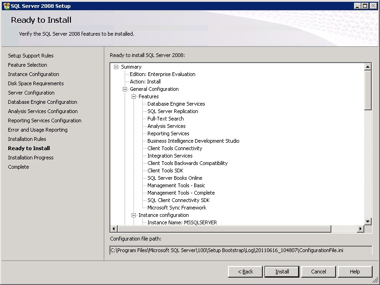
Task: Select 'Client Tools Connectivity' row
Action: click(x=175, y=149)
